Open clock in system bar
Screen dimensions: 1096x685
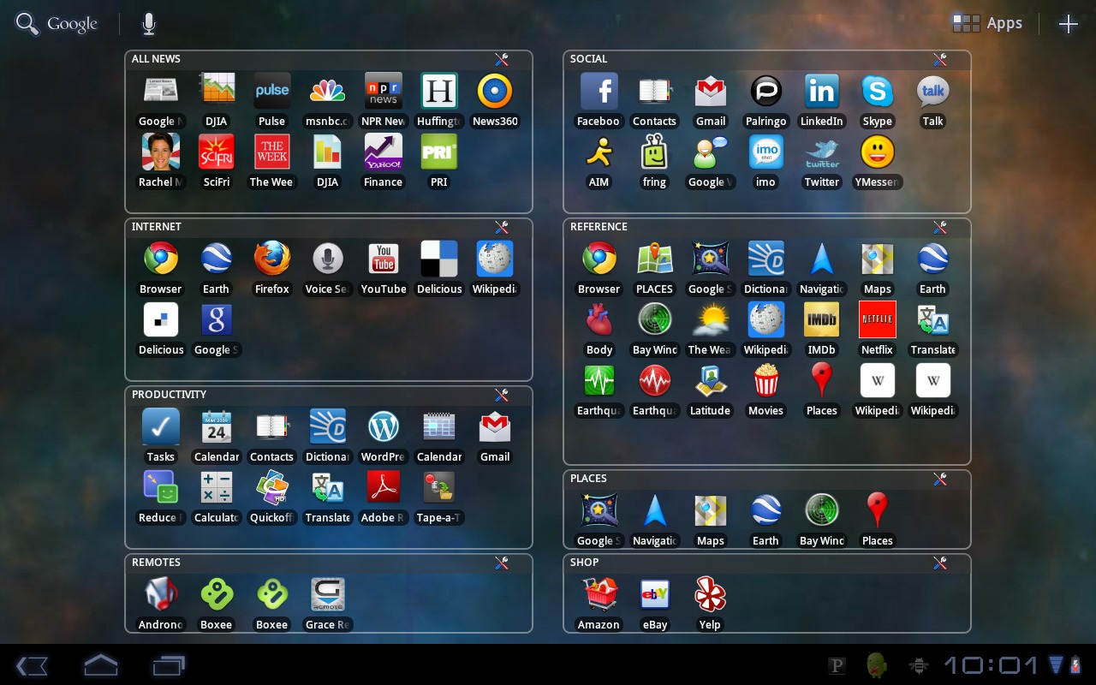pyautogui.click(x=991, y=665)
